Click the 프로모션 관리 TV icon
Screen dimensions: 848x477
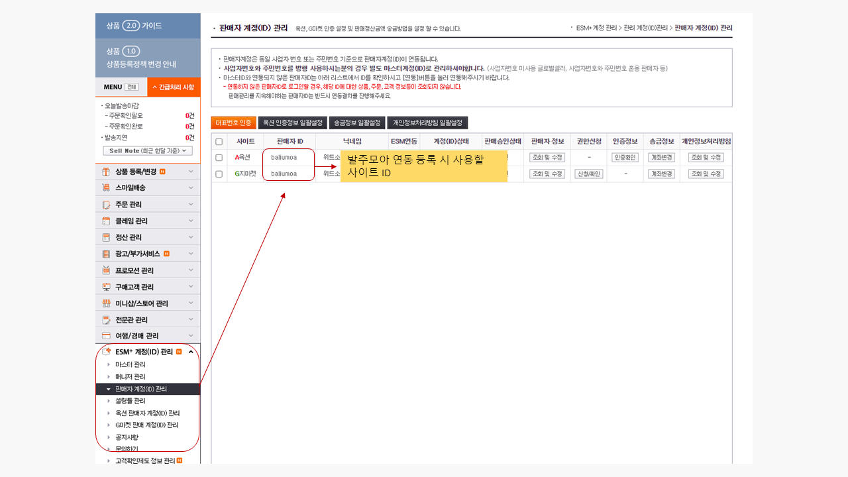[x=106, y=270]
